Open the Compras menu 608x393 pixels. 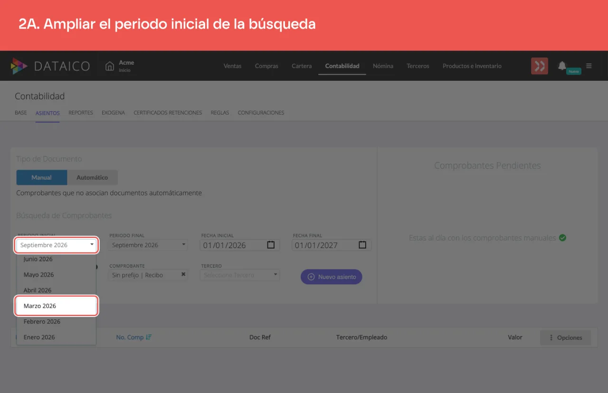tap(266, 66)
